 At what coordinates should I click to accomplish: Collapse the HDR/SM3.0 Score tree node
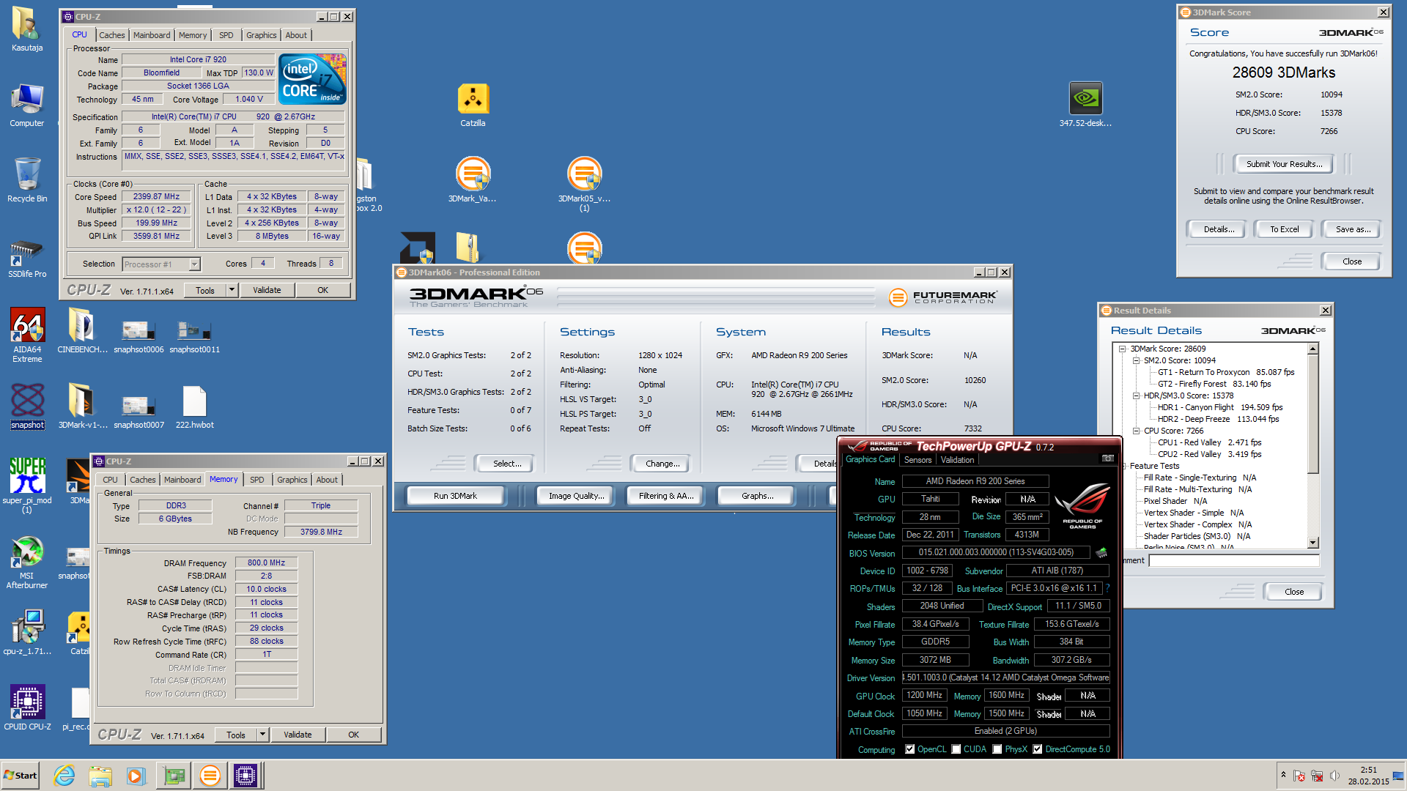(1136, 396)
